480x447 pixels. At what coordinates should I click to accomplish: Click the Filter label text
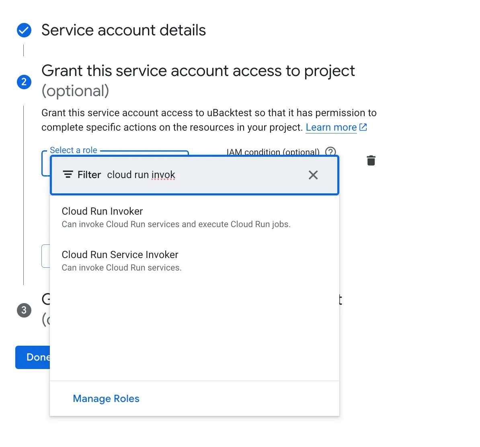pos(89,175)
